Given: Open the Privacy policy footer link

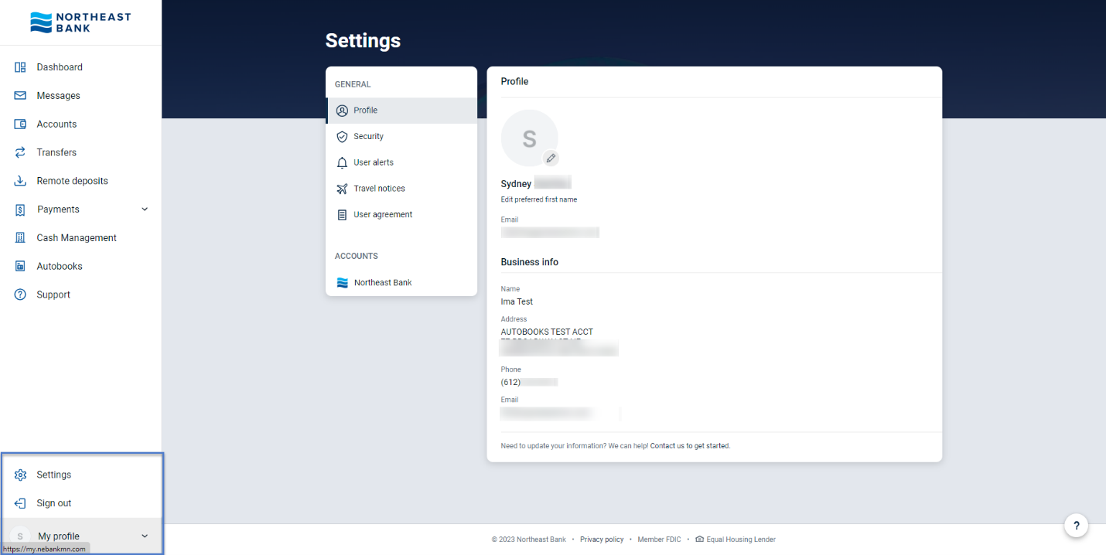Looking at the screenshot, I should (x=601, y=540).
